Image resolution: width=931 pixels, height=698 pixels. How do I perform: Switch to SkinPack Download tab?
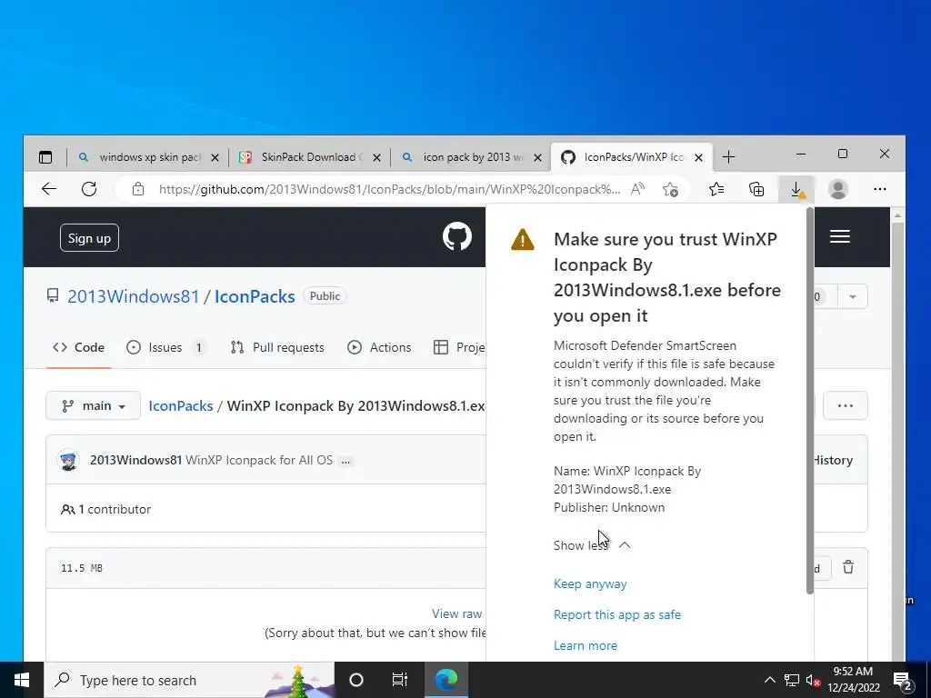tap(309, 157)
